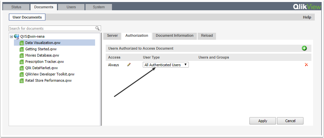This screenshot has height=138, width=324.
Task: Click the pencil edit access icon
Action: click(129, 65)
